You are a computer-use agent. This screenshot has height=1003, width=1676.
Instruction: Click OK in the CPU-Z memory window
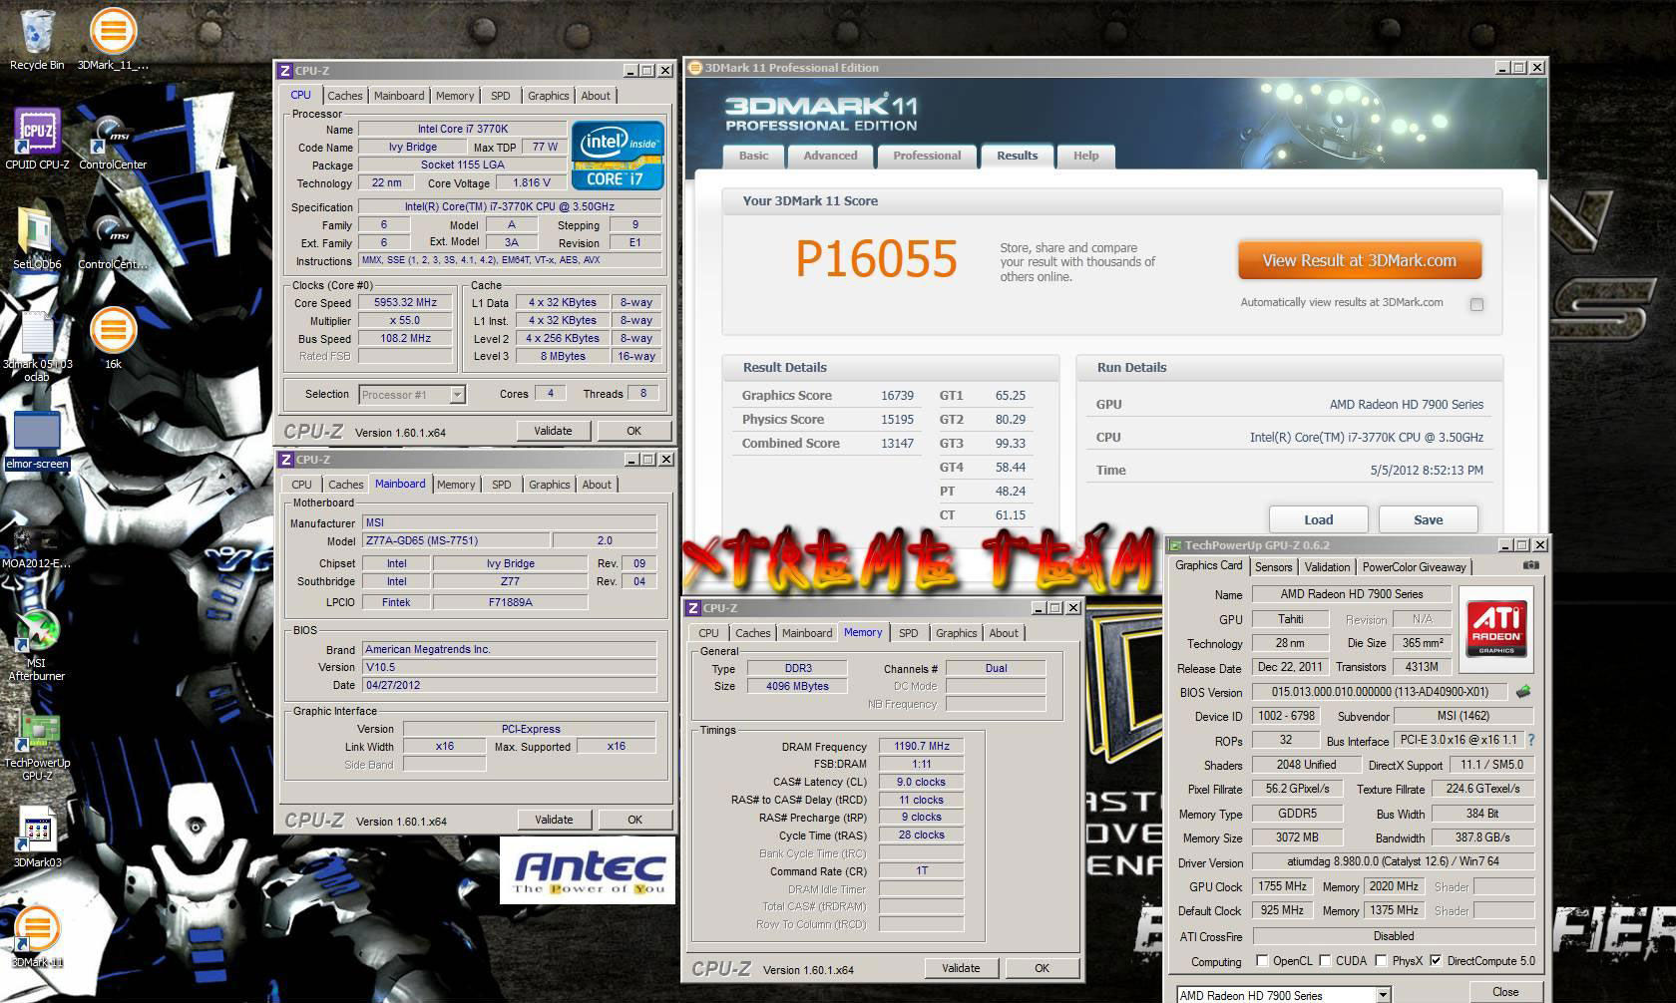pos(1042,968)
